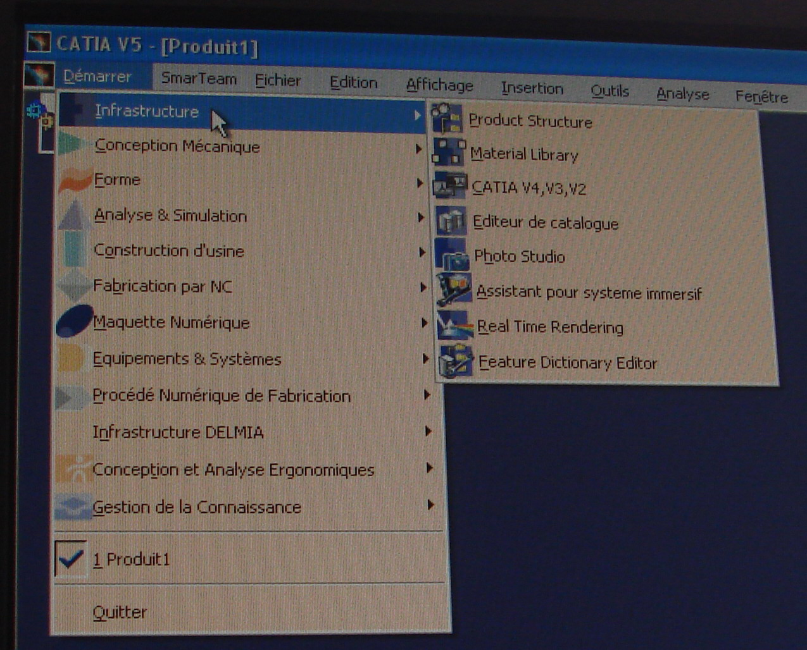Expand the Conception Mécanique submenu arrow
The width and height of the screenshot is (807, 650).
coord(418,149)
